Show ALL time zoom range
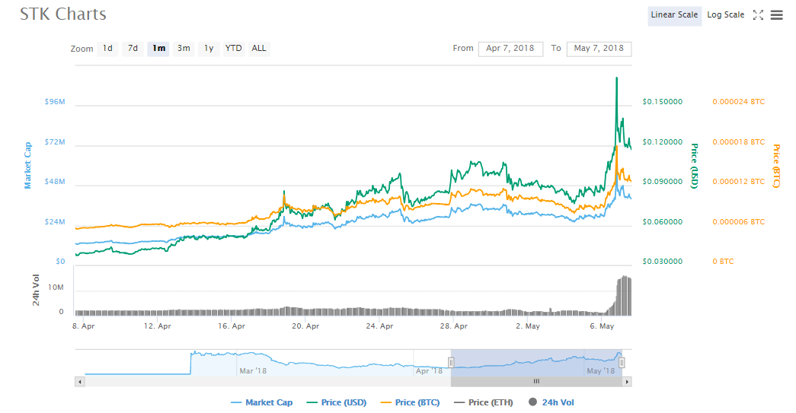 [259, 49]
